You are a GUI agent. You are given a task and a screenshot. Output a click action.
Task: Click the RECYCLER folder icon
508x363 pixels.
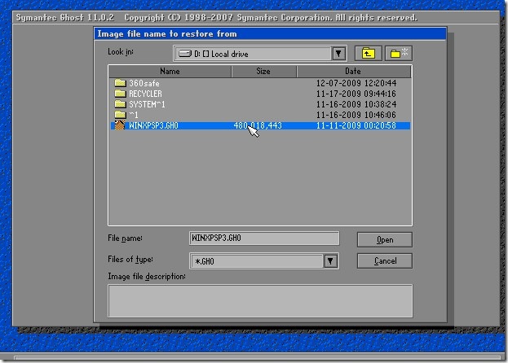click(120, 94)
